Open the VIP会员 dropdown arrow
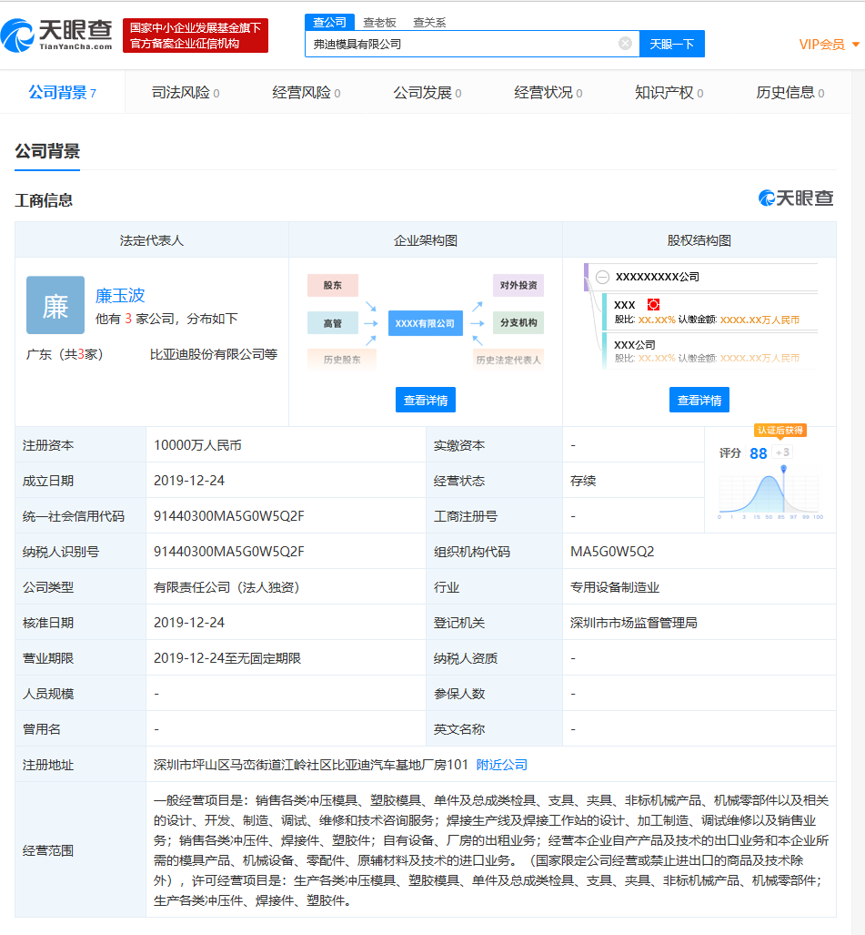Viewport: 865px width, 935px height. (856, 44)
